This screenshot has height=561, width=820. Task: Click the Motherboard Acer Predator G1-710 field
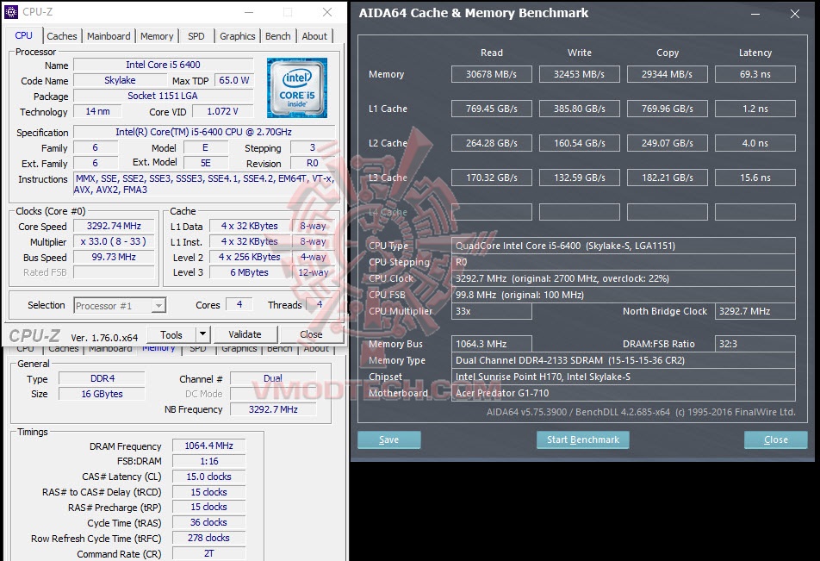[624, 393]
